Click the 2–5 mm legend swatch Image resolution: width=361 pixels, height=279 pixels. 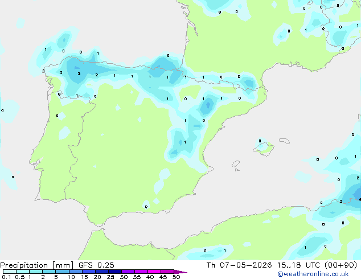(x=49, y=272)
